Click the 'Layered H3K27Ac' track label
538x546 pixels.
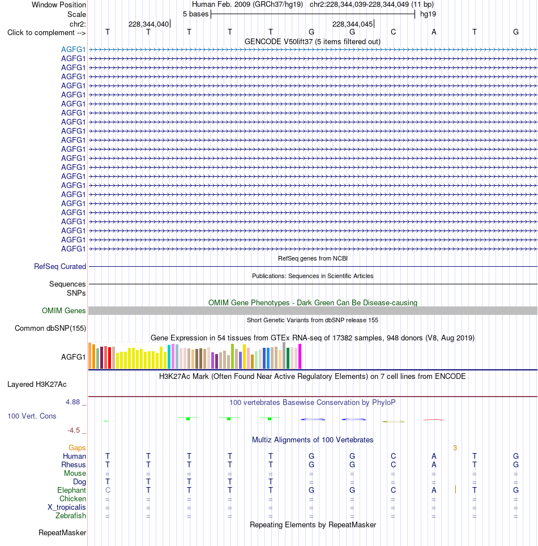(x=37, y=385)
